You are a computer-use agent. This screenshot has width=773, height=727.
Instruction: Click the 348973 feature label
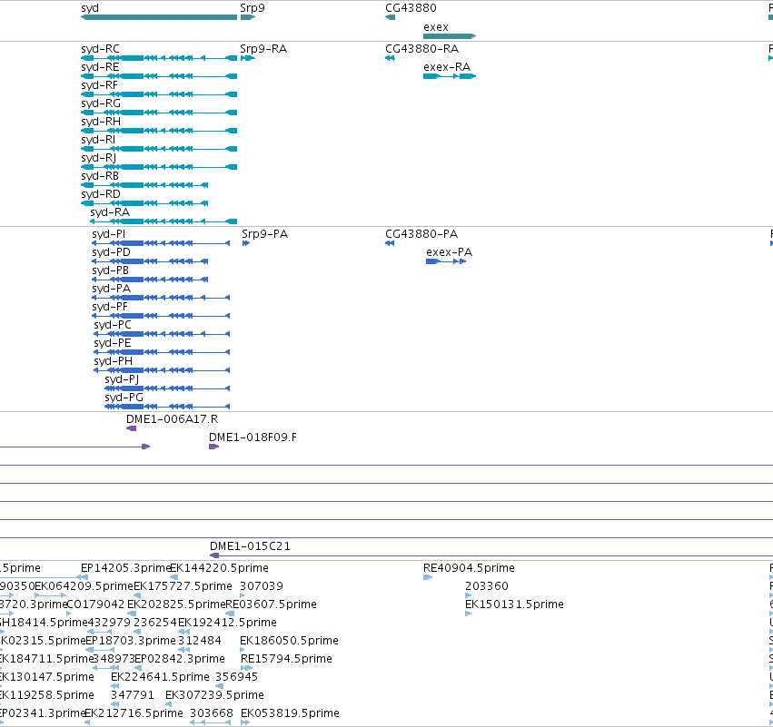click(114, 659)
